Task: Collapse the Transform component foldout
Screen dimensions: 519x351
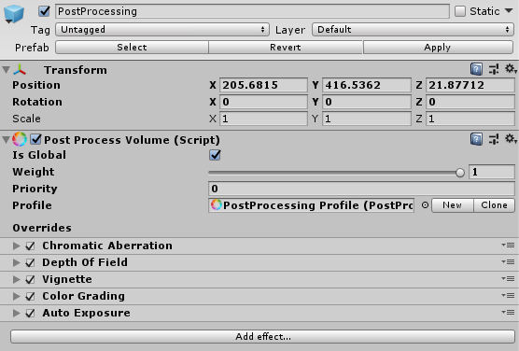Action: click(x=6, y=70)
